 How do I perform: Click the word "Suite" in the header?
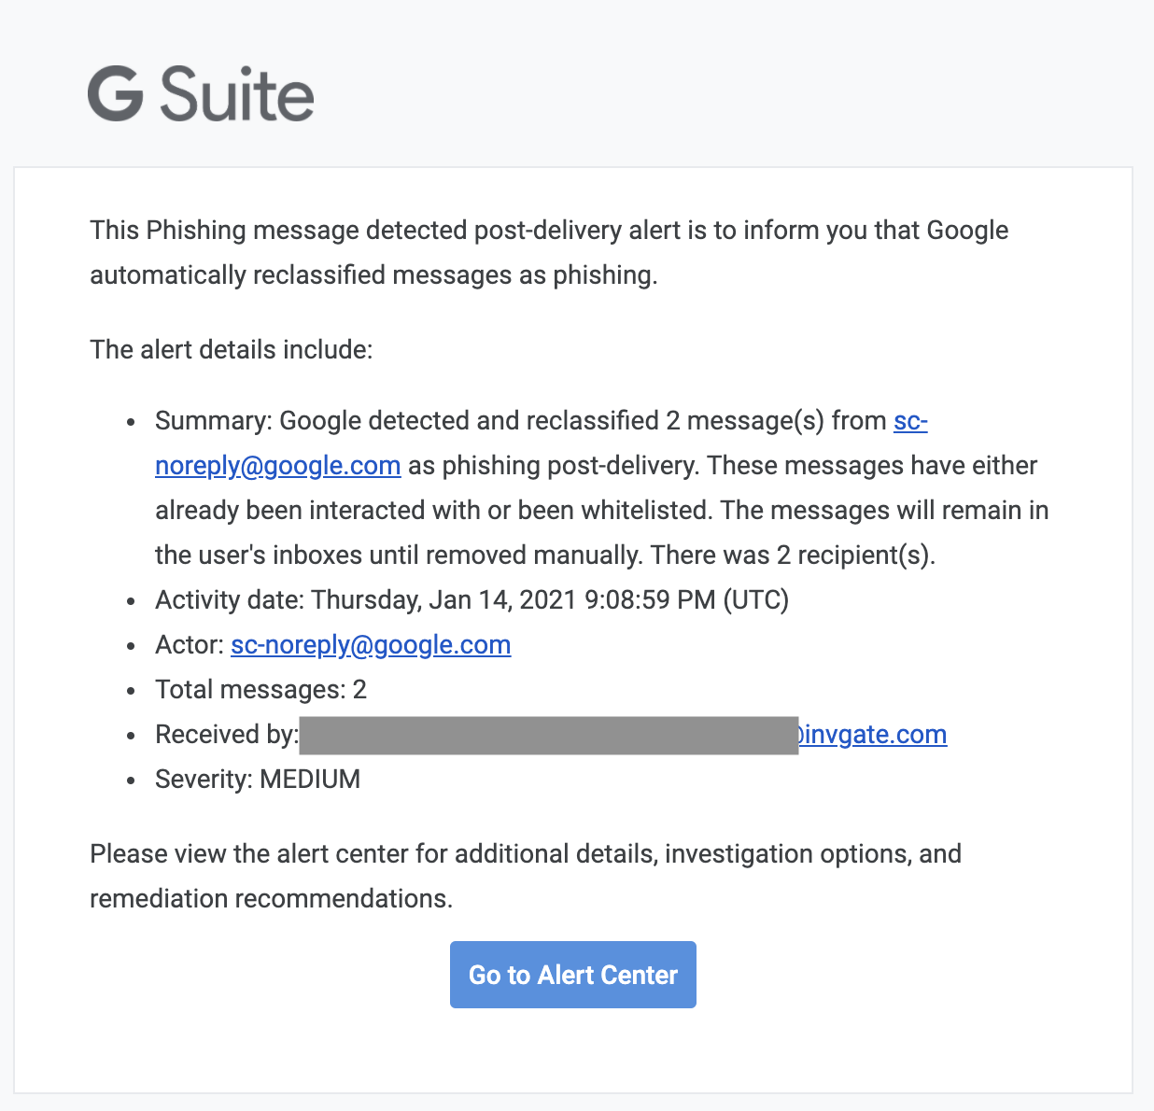tap(237, 95)
